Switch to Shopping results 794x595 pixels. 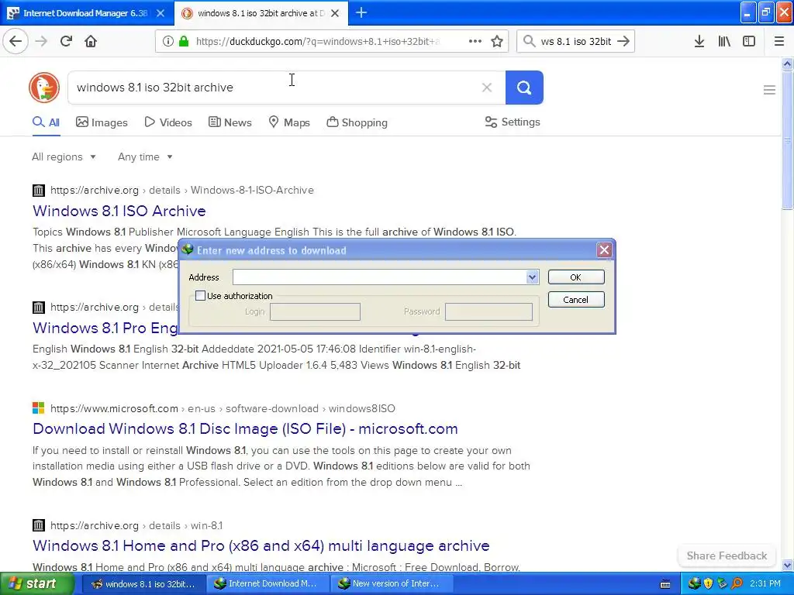[357, 122]
